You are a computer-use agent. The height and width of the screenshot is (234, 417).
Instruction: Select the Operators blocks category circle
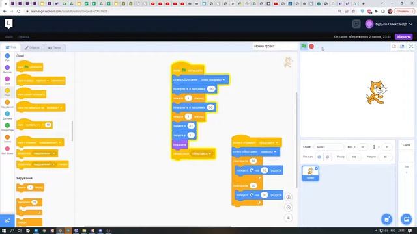click(7, 125)
